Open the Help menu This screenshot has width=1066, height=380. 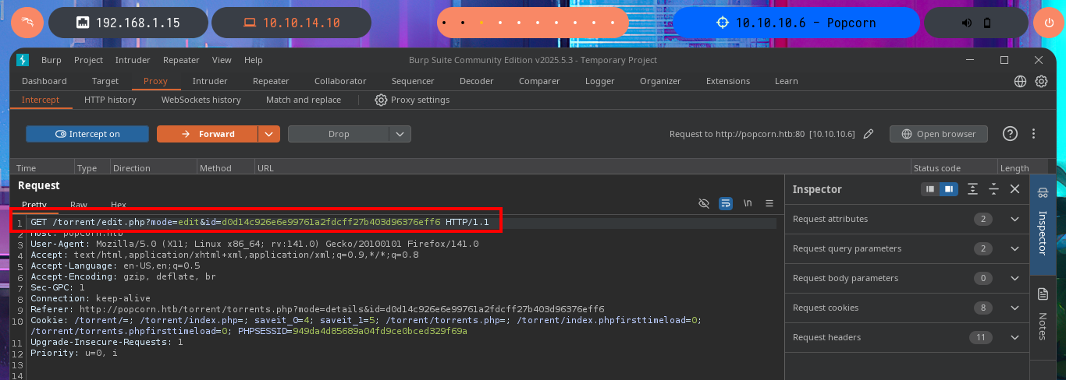pos(253,60)
